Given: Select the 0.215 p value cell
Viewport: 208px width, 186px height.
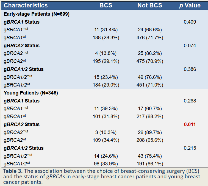Looking at the screenshot, I should pos(190,148).
